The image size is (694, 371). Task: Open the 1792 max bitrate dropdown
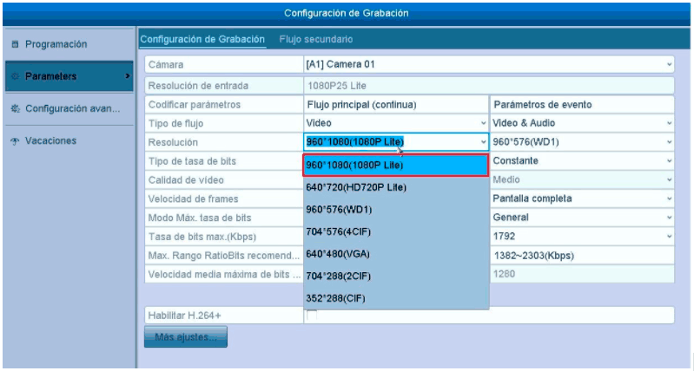pos(669,236)
